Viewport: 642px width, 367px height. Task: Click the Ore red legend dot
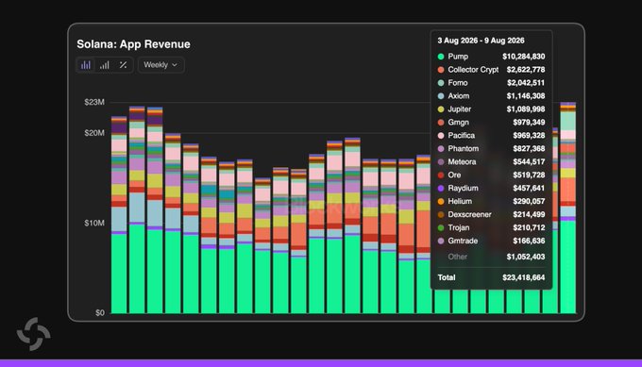pos(441,175)
